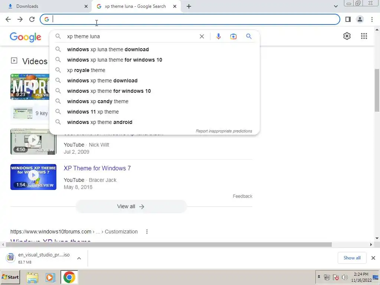Play the 9:23 video thumbnail
This screenshot has width=380, height=285.
[30, 87]
